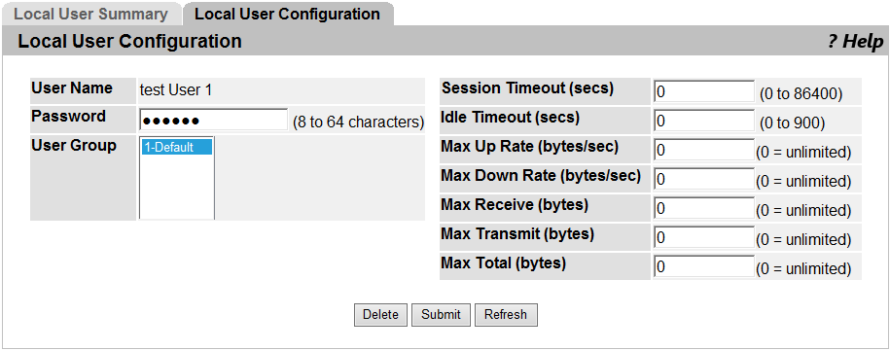The image size is (890, 350).
Task: Open the Help link
Action: click(x=855, y=42)
